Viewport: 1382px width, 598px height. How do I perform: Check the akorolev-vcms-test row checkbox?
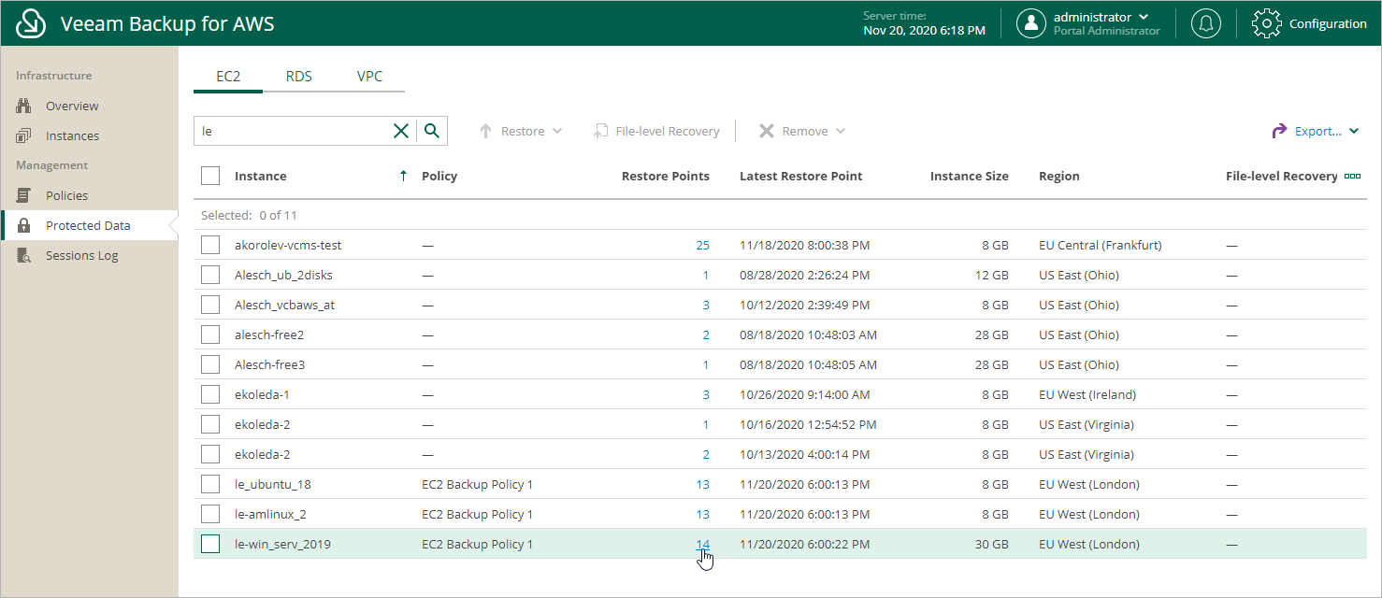click(210, 245)
